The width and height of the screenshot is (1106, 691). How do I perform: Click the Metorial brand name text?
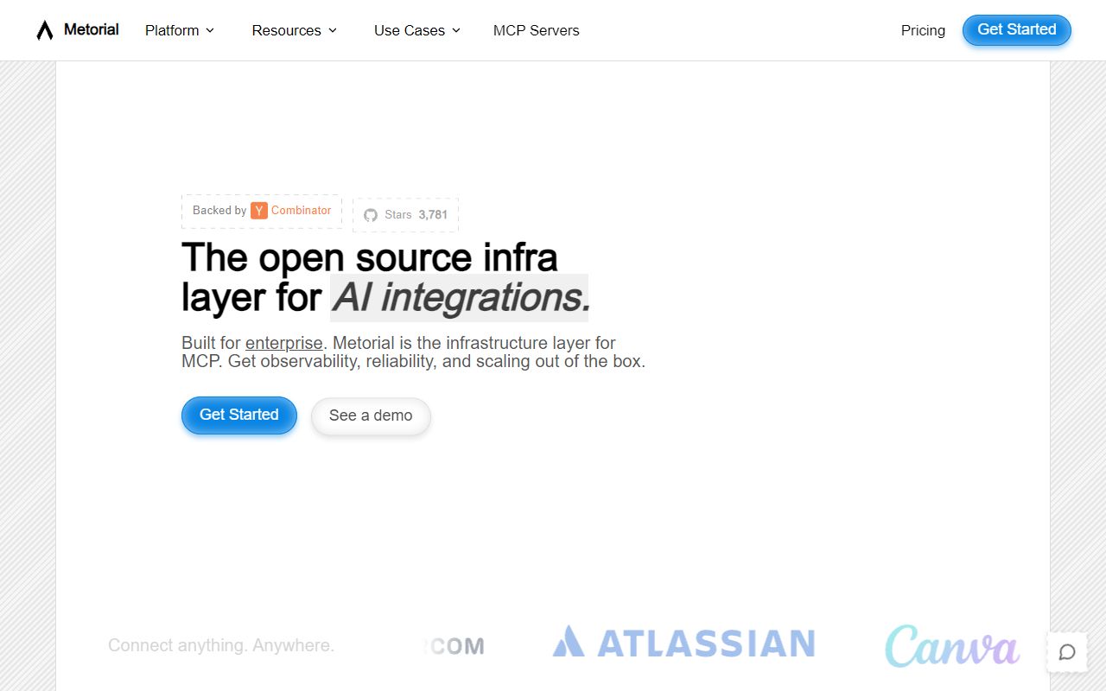[92, 29]
